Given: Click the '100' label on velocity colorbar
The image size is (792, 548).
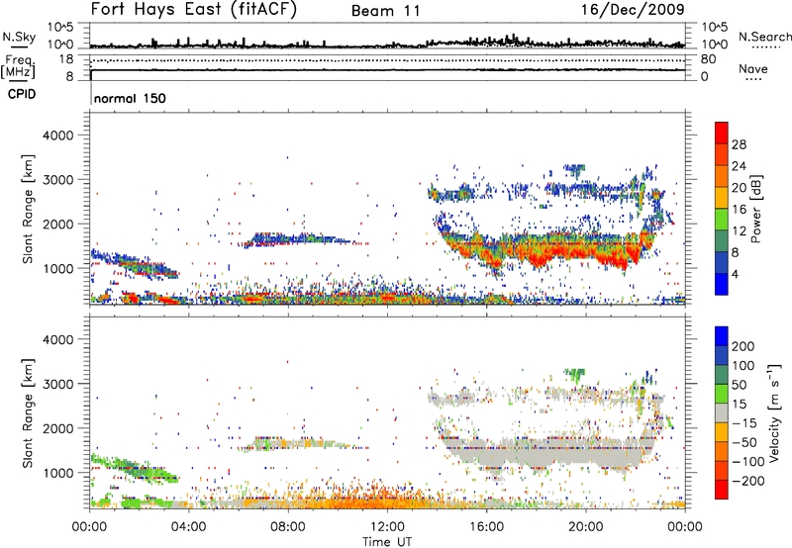Looking at the screenshot, I should 743,366.
